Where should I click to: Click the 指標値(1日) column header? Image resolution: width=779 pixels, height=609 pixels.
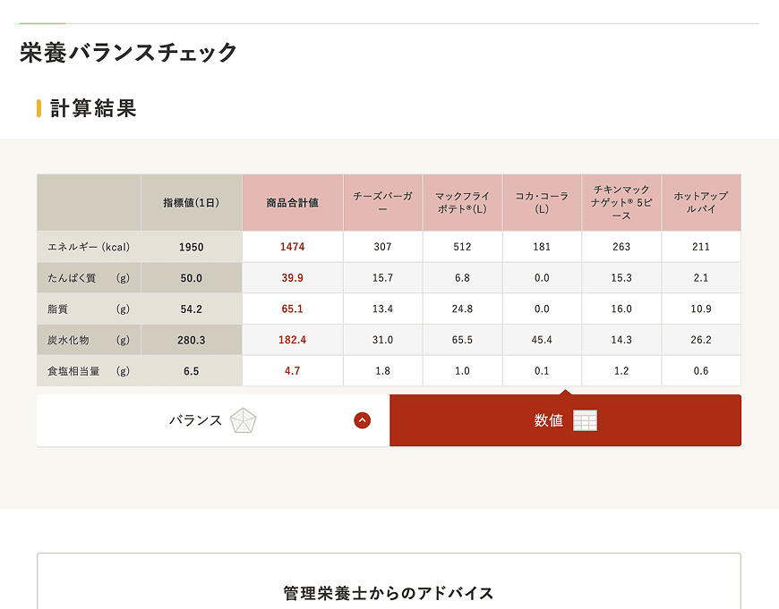(192, 202)
